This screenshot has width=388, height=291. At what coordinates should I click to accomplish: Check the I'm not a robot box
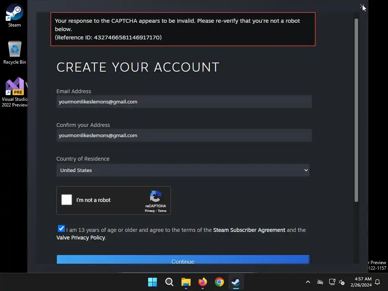tap(67, 200)
